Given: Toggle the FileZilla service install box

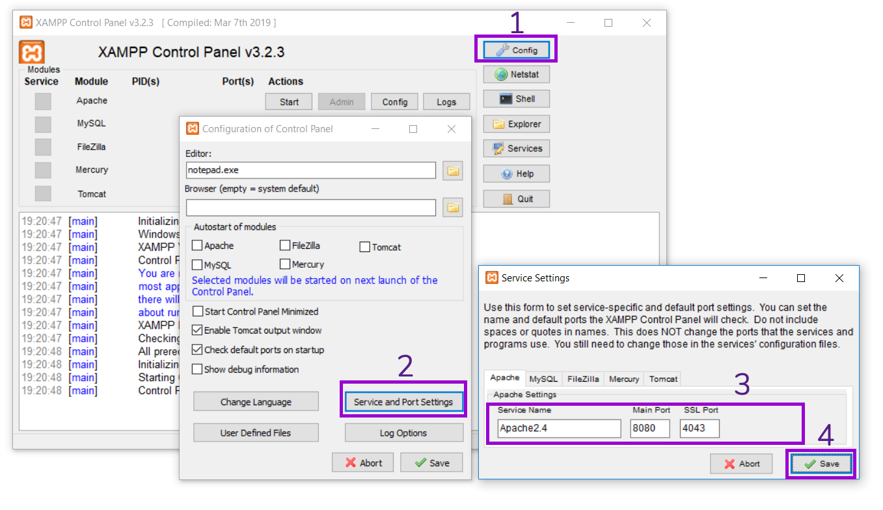Looking at the screenshot, I should [43, 147].
